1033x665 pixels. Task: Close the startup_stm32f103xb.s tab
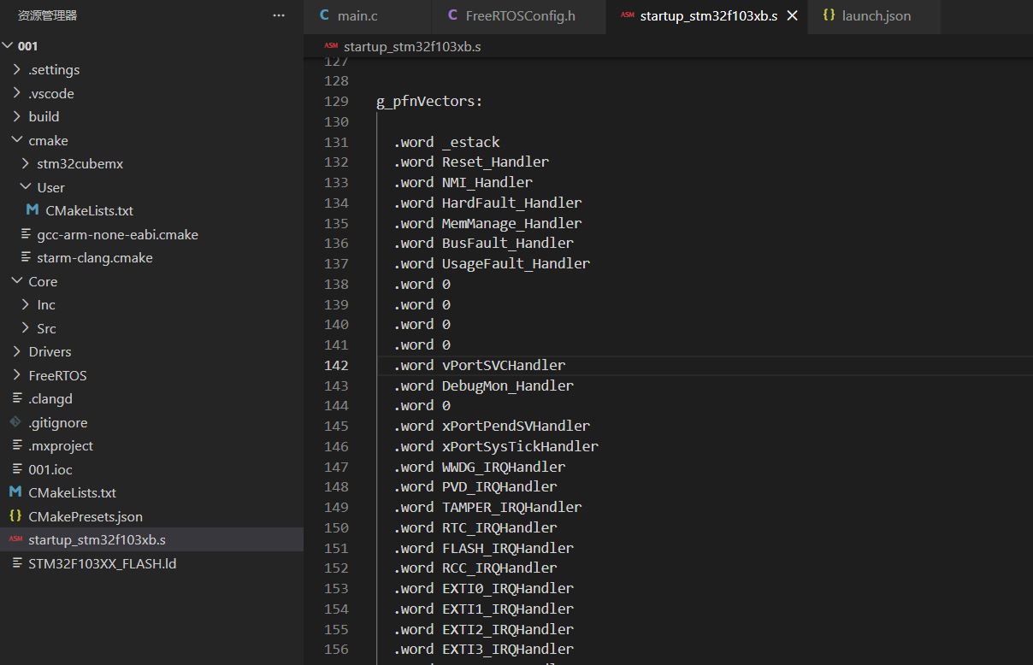pyautogui.click(x=792, y=15)
